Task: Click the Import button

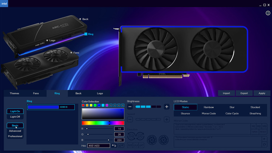Action: point(226,93)
